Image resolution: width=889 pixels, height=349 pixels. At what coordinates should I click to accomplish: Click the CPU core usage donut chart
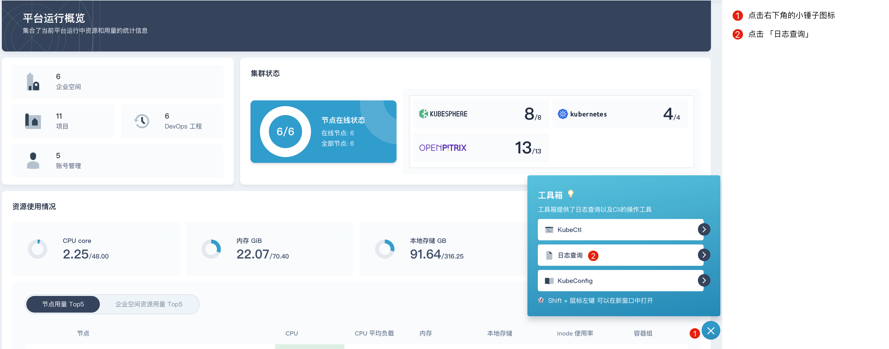coord(38,249)
